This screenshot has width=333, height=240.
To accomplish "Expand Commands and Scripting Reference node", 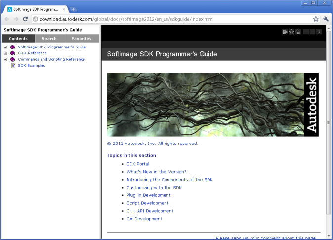I will click(5, 59).
